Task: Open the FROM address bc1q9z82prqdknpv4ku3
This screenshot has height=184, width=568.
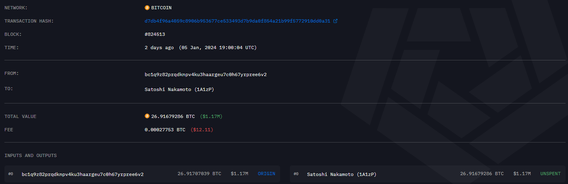Action: click(x=206, y=74)
